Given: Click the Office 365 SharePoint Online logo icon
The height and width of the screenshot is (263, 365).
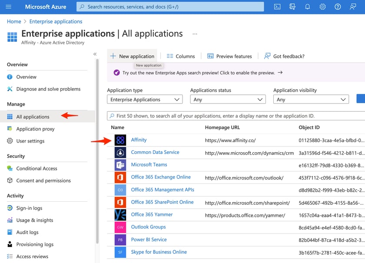Looking at the screenshot, I should 120,203.
